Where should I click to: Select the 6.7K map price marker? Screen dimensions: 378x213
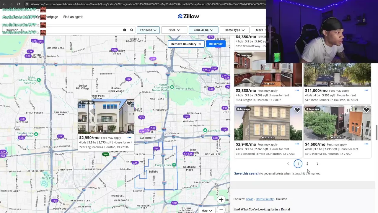[x=215, y=138]
